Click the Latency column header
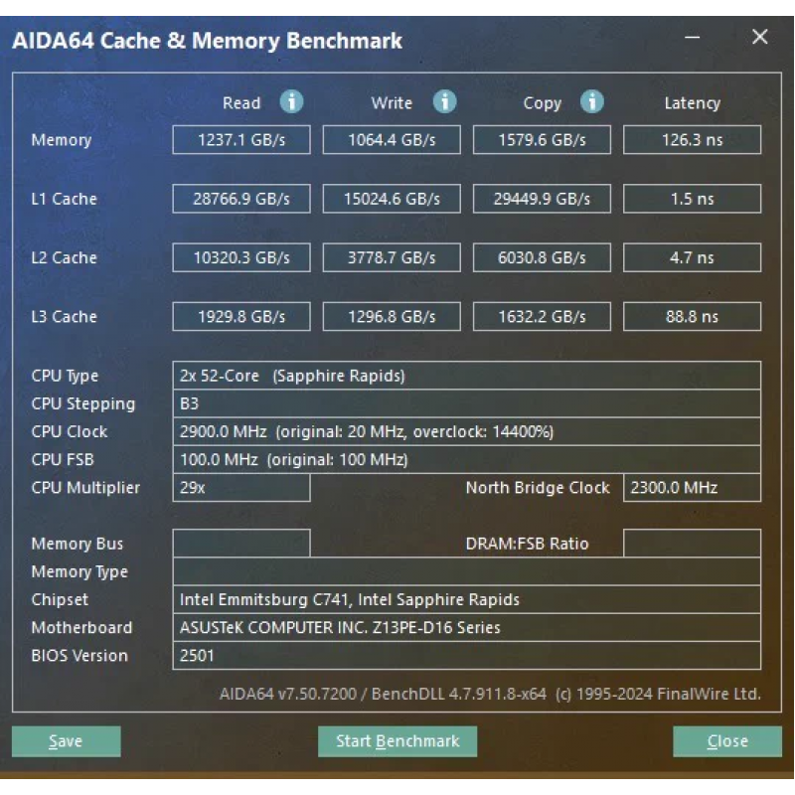The width and height of the screenshot is (795, 795). (x=692, y=103)
